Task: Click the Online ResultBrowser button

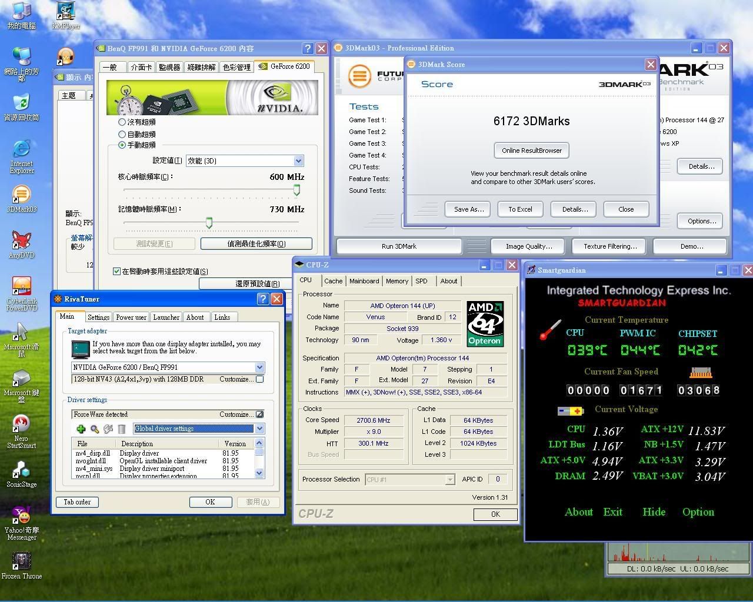Action: tap(532, 150)
